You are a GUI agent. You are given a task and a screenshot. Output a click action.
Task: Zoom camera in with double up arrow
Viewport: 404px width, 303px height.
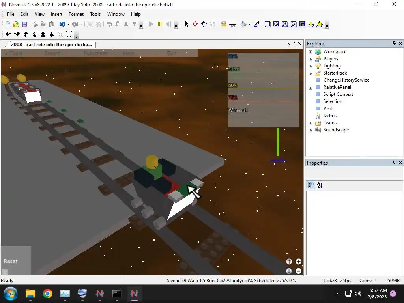click(x=43, y=34)
